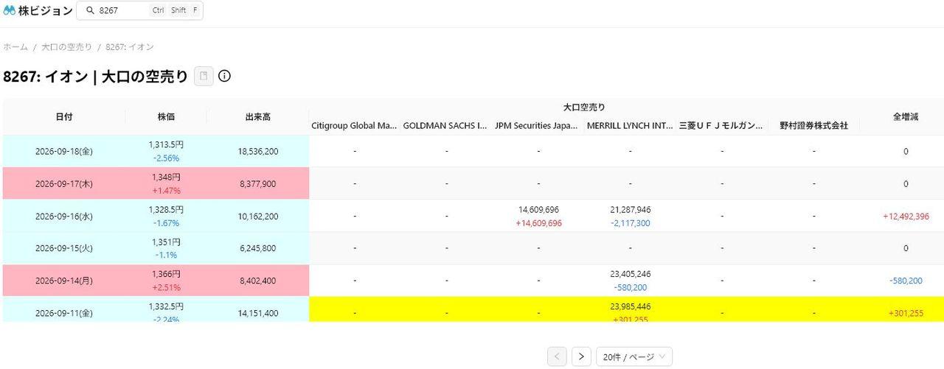The width and height of the screenshot is (944, 369).
Task: Click the 野村證券株式会社 column header
Action: (x=813, y=126)
